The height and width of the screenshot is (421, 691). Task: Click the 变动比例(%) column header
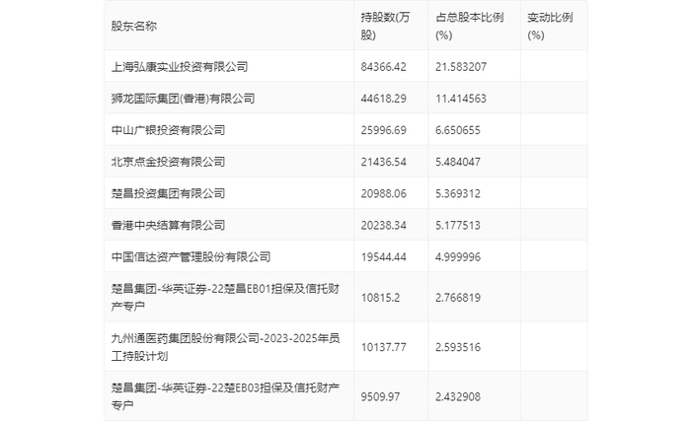pos(550,26)
